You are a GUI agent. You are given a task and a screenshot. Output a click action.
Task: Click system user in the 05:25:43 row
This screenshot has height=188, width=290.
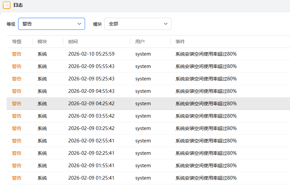[x=143, y=79]
